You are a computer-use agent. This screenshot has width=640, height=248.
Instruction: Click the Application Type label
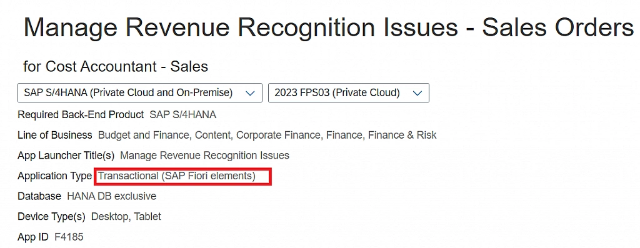[x=55, y=176]
